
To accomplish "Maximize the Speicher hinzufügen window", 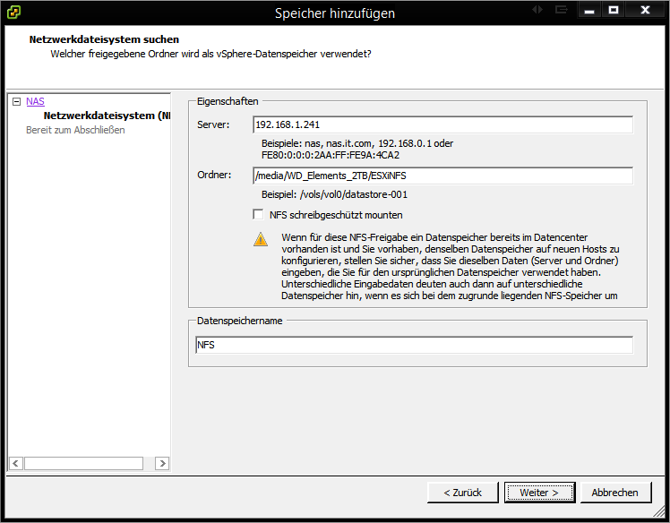I will [x=614, y=10].
